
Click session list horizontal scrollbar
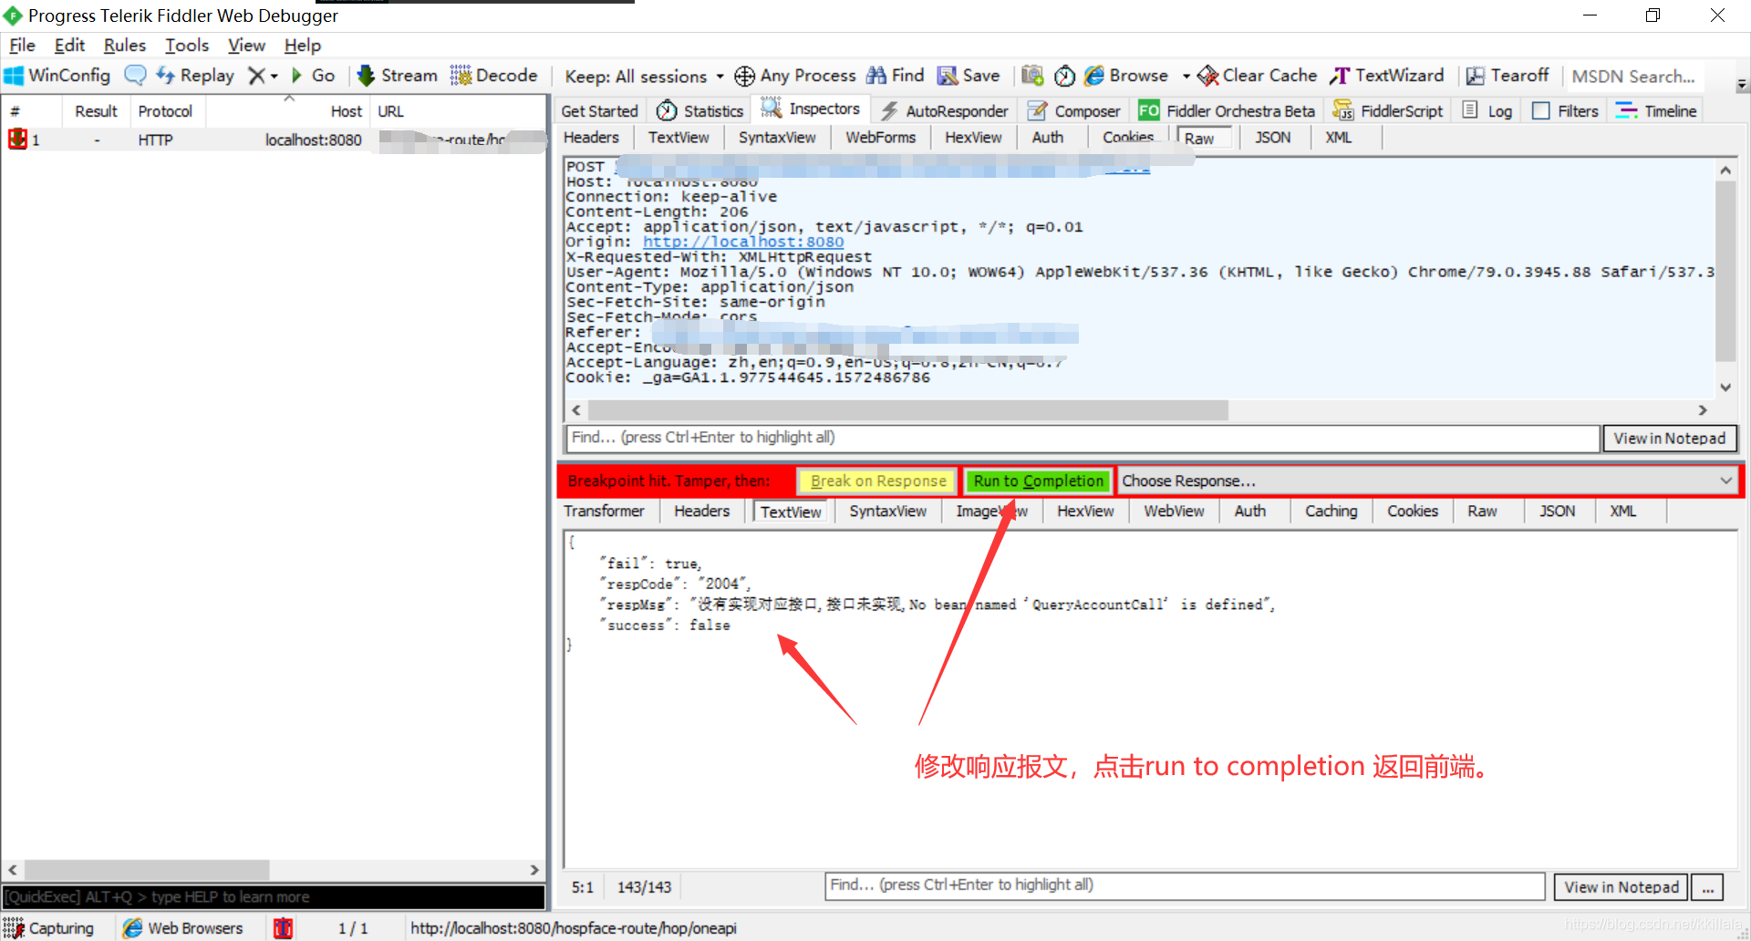pyautogui.click(x=148, y=870)
